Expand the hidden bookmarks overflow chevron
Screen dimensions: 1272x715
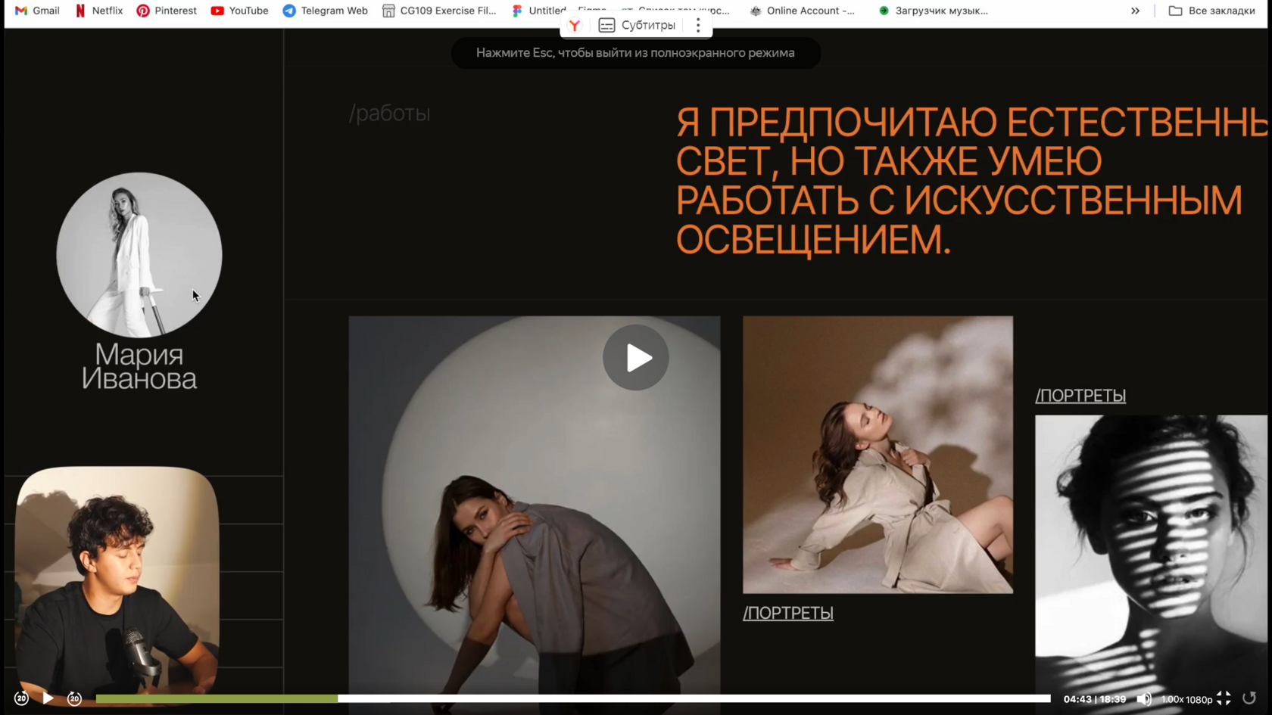point(1135,11)
